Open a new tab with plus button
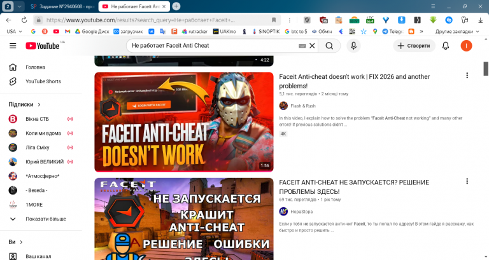The width and height of the screenshot is (489, 260). point(176,6)
